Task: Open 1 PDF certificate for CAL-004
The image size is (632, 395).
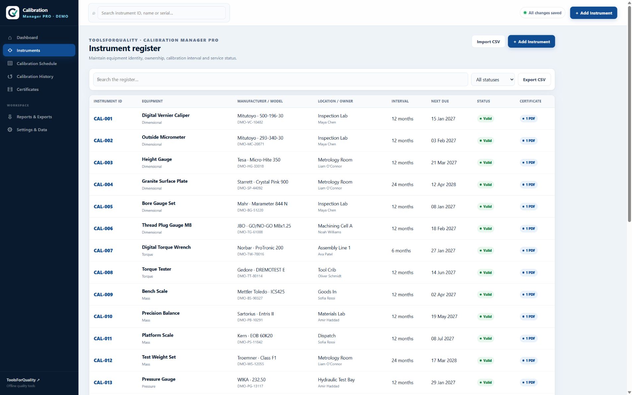Action: click(x=528, y=184)
